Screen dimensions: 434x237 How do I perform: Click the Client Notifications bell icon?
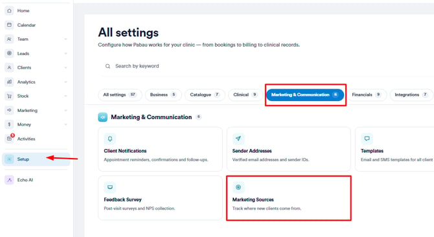[x=110, y=139]
